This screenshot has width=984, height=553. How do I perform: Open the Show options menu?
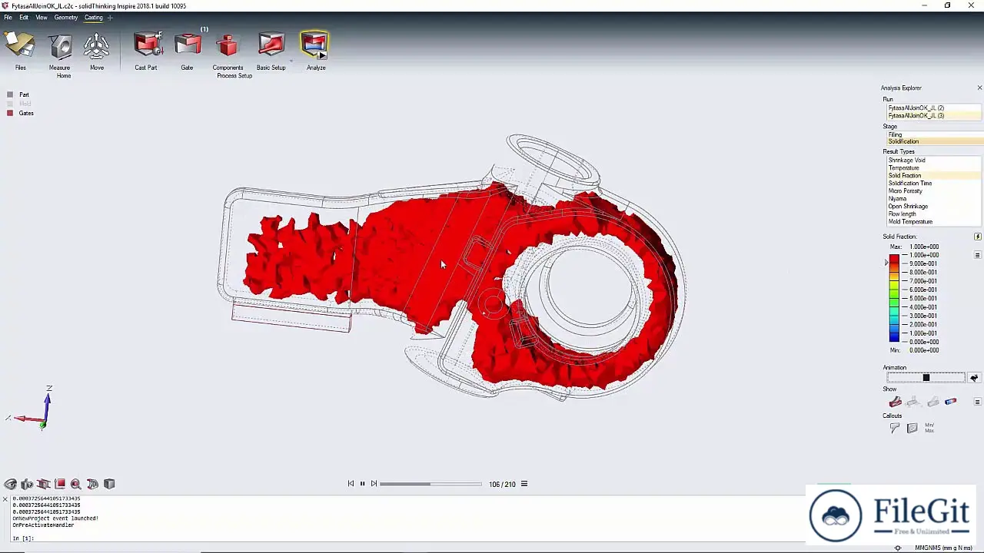[978, 402]
